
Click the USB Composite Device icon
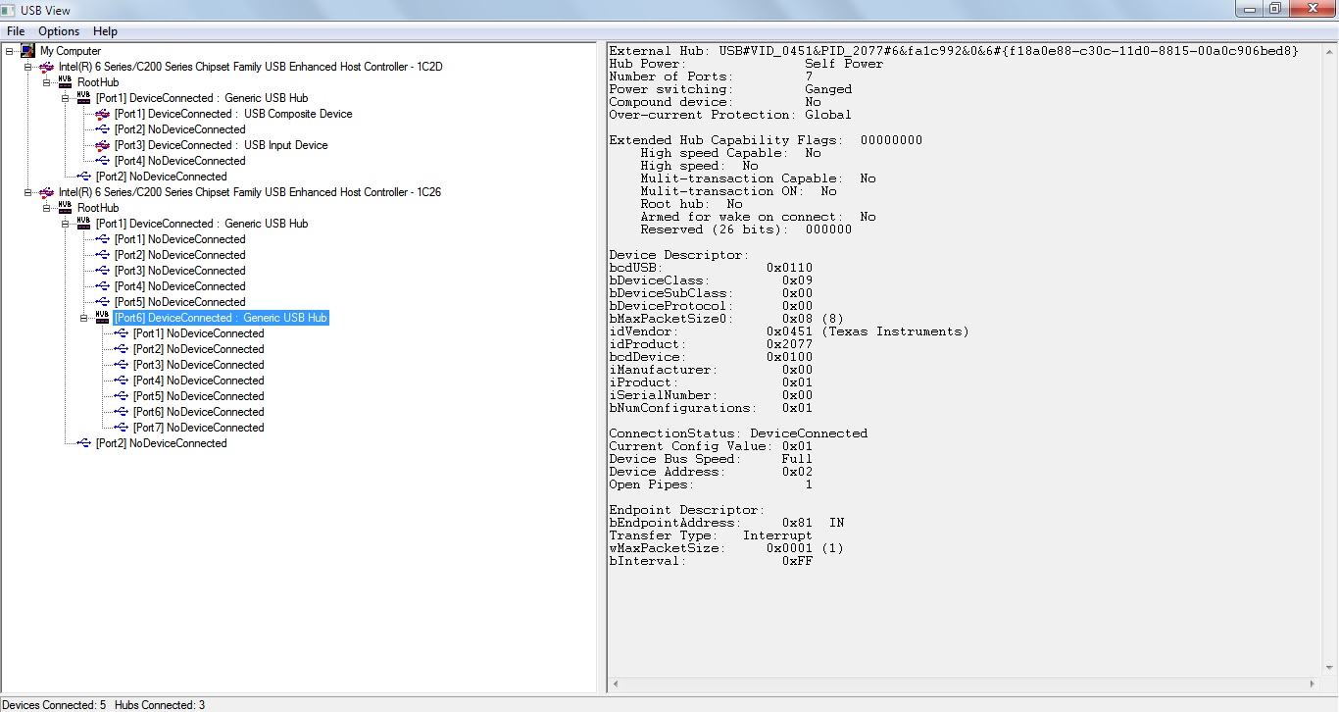pyautogui.click(x=103, y=114)
